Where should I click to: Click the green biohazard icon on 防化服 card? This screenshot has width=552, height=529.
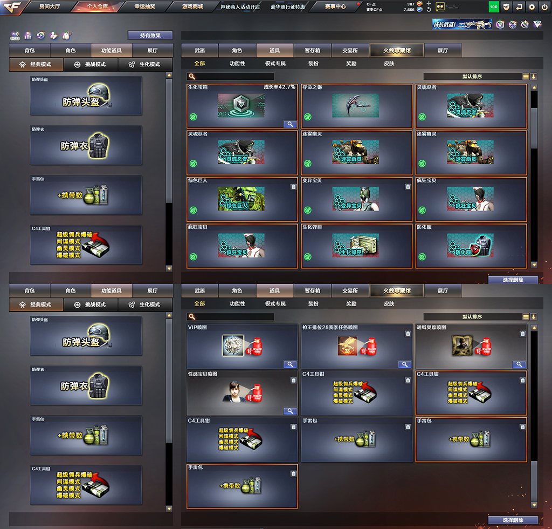click(x=422, y=256)
